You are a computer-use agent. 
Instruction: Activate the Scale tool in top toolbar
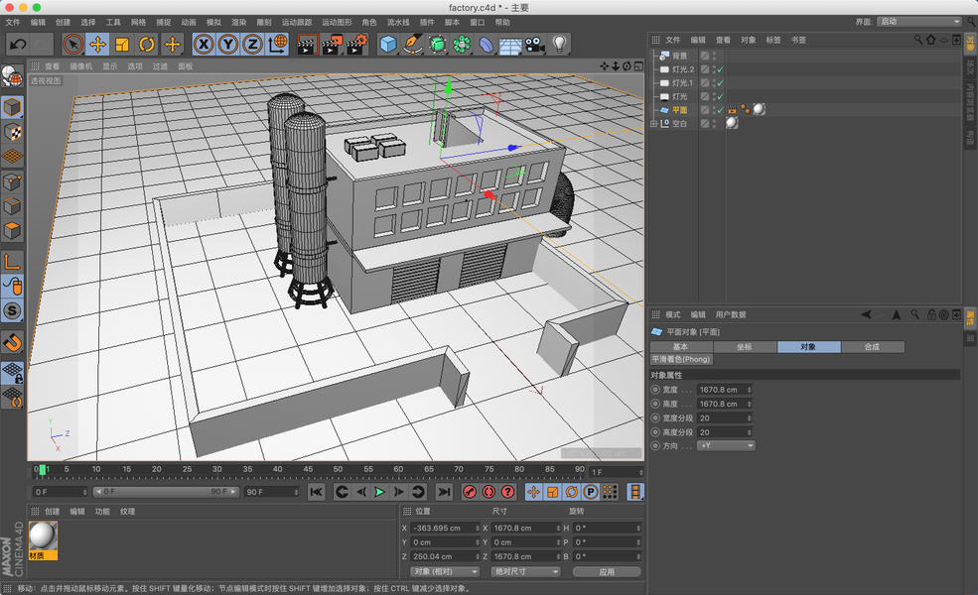[122, 45]
